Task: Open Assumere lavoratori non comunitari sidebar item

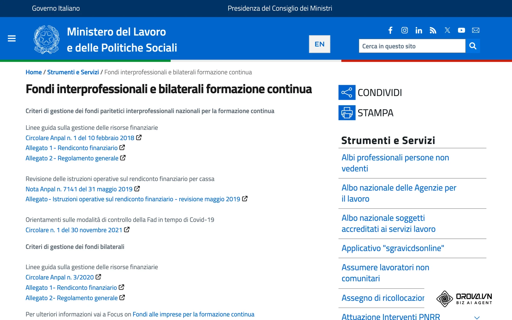Action: 385,273
